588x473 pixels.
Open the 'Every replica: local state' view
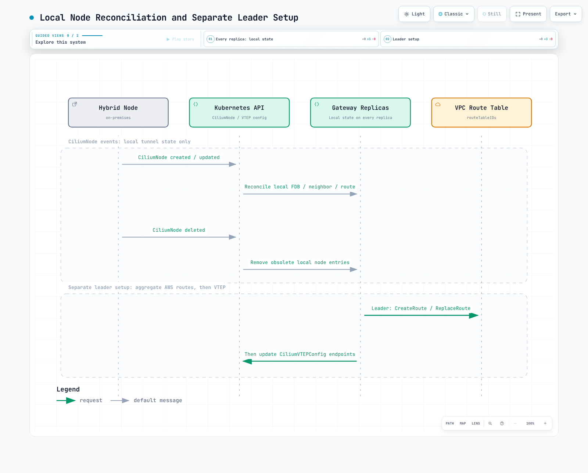coord(291,39)
